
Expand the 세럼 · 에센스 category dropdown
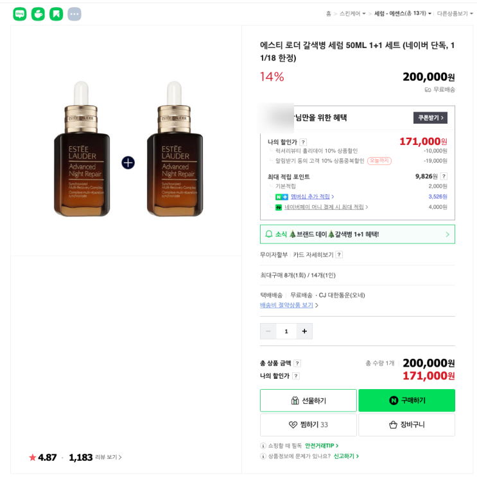(x=403, y=13)
